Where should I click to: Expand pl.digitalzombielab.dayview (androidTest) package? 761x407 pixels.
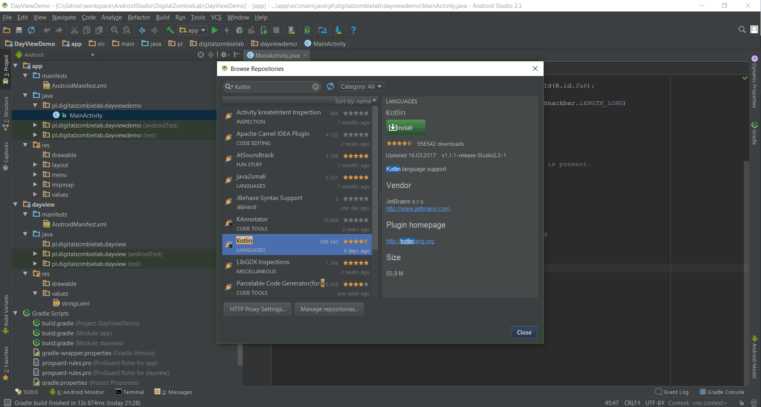[35, 254]
